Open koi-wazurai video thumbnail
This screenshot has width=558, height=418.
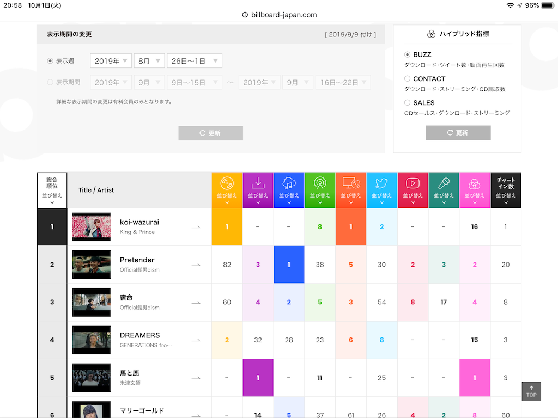click(92, 227)
